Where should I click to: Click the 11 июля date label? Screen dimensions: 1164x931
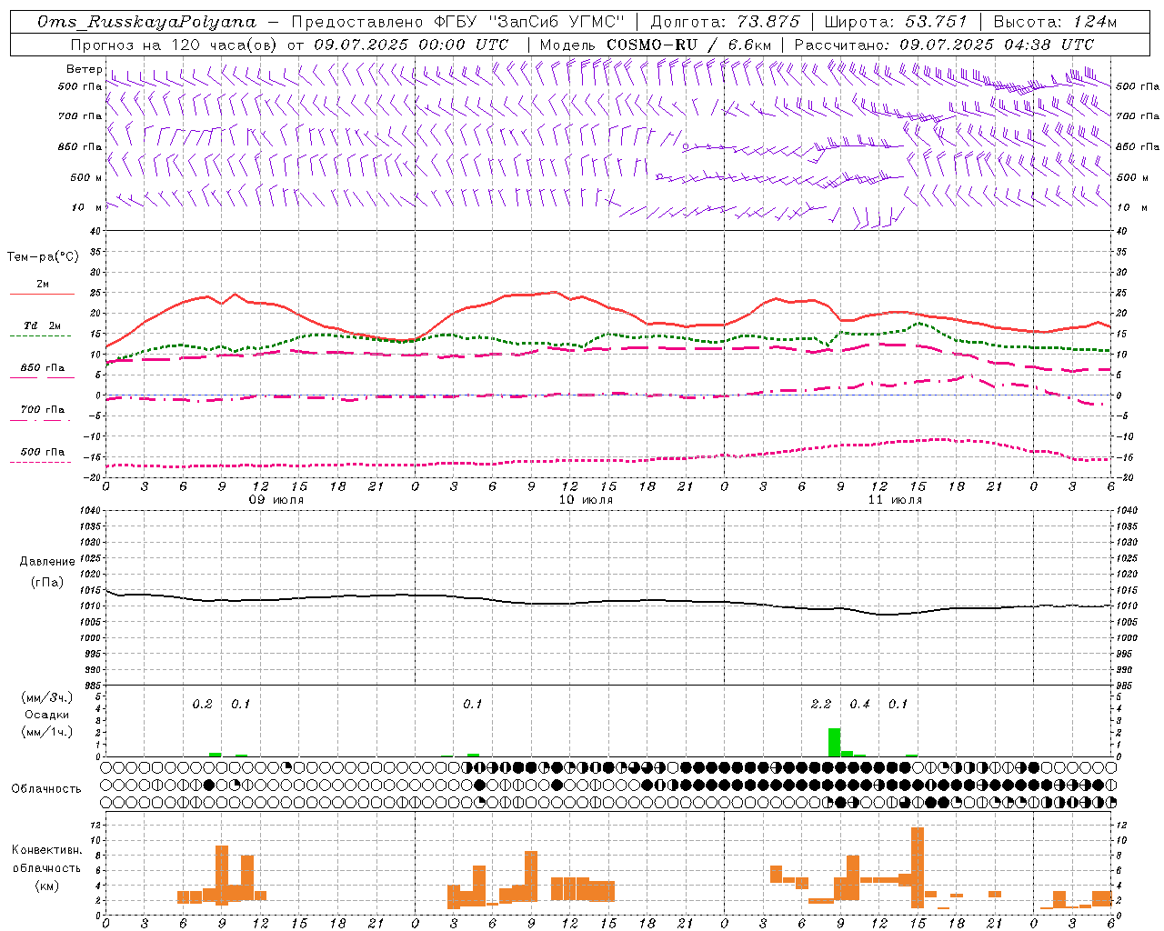pyautogui.click(x=895, y=500)
